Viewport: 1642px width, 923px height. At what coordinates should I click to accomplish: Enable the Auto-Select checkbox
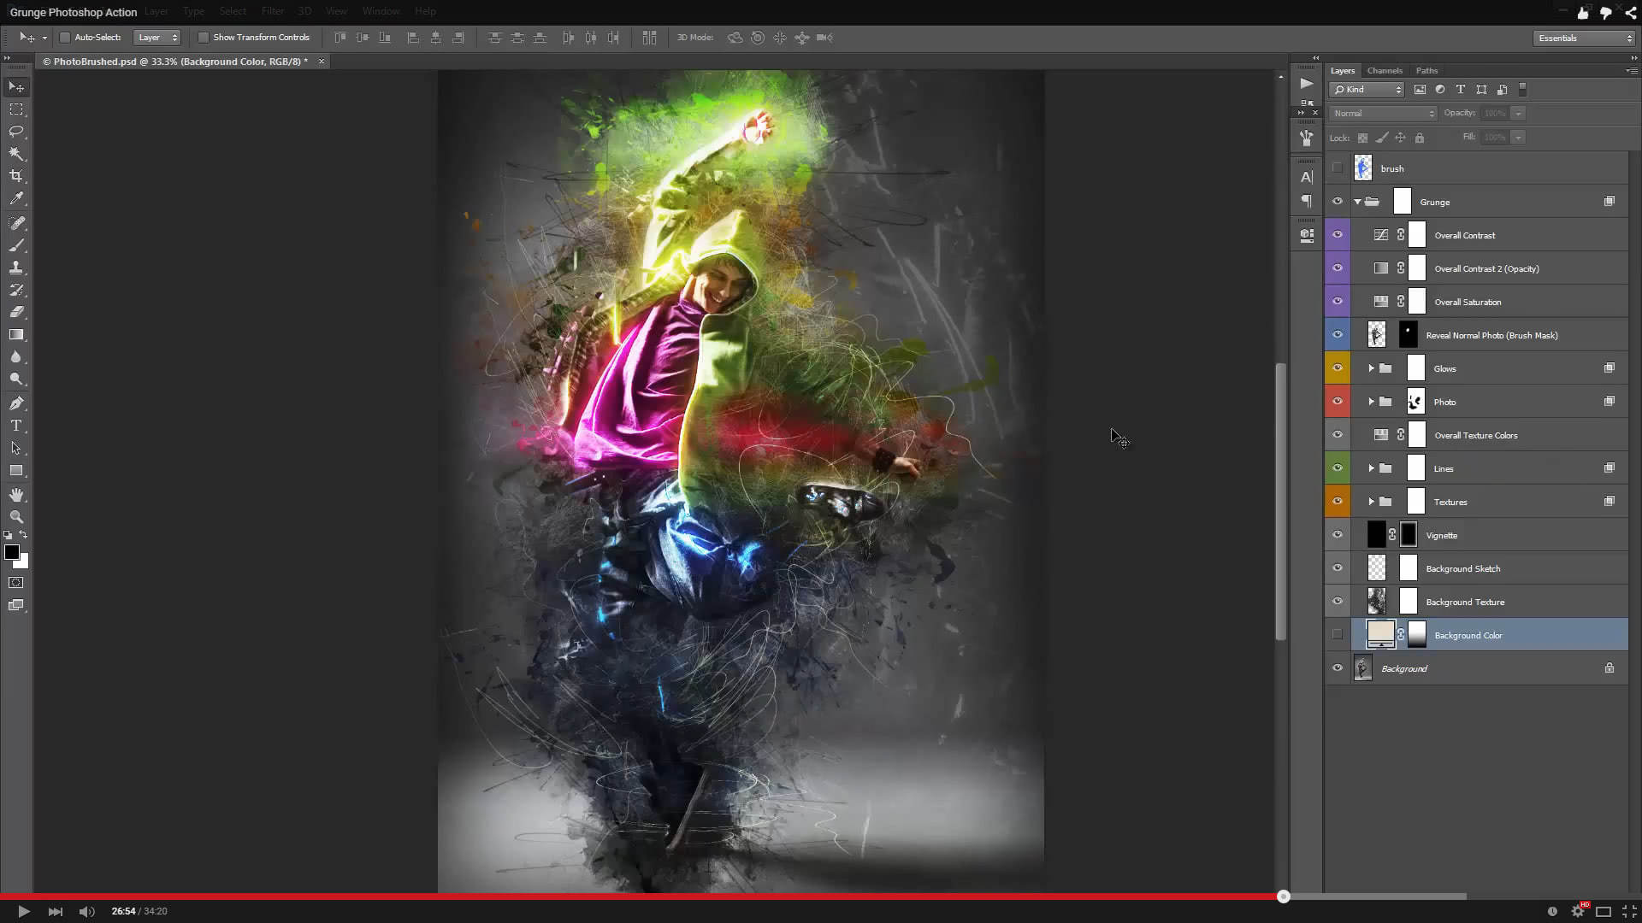(65, 38)
